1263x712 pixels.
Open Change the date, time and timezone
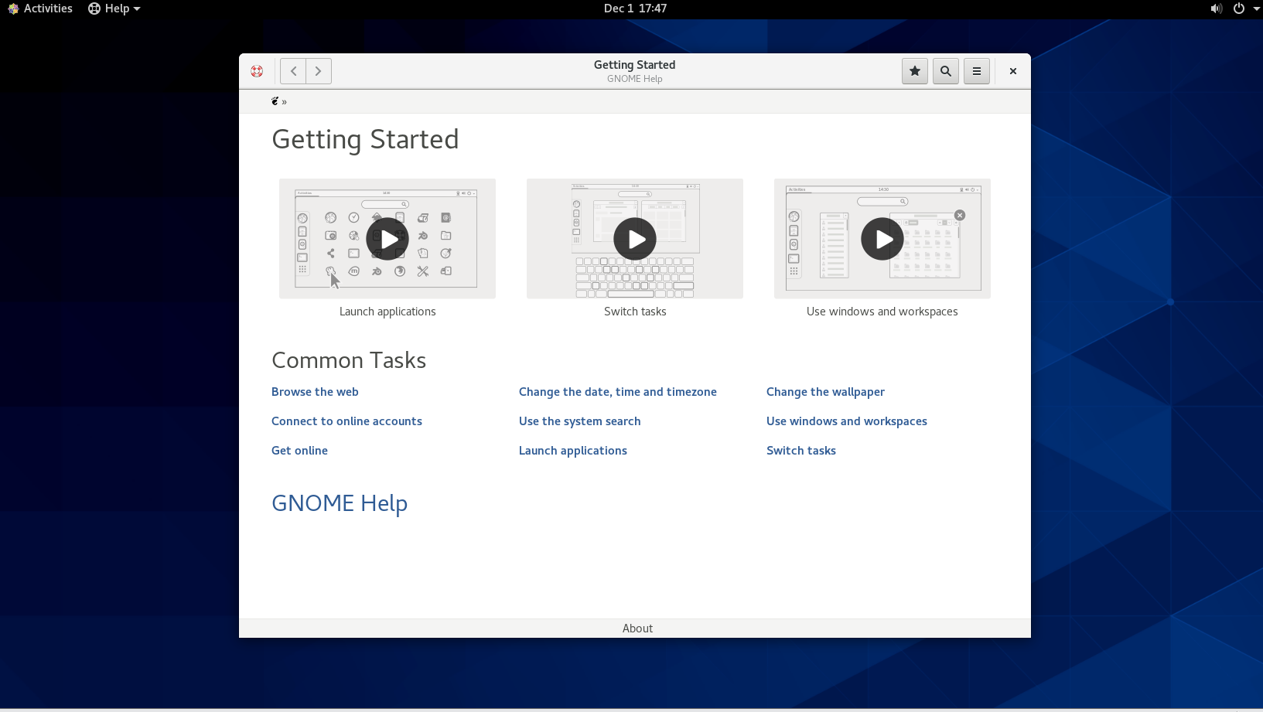click(617, 392)
